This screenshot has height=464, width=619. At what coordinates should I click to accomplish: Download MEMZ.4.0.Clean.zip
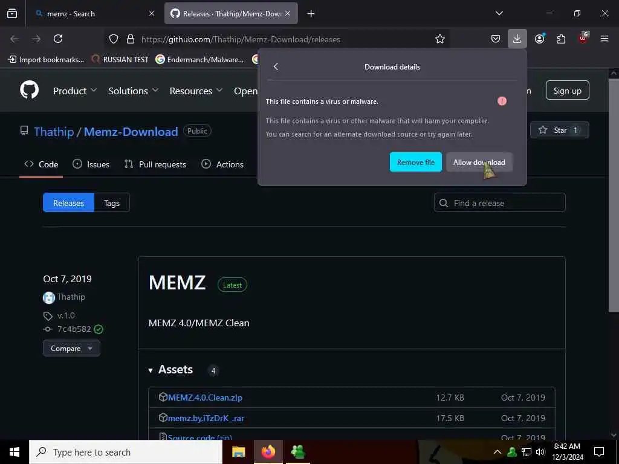(x=205, y=398)
